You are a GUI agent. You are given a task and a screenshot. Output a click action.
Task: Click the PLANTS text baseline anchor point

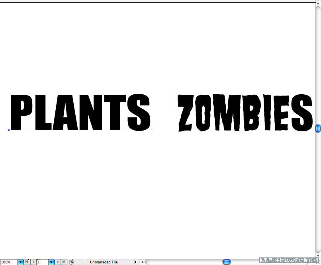tap(9, 130)
